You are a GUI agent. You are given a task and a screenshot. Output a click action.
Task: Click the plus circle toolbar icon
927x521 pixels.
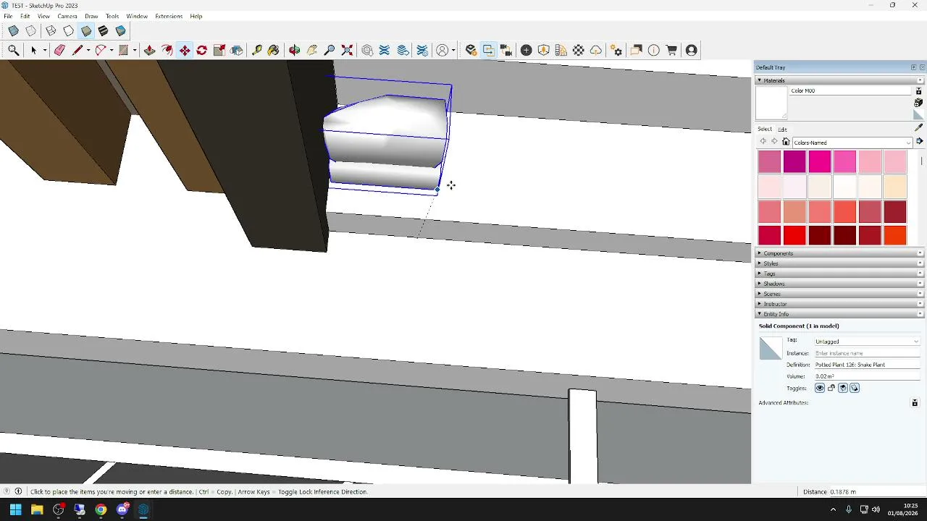tap(527, 50)
